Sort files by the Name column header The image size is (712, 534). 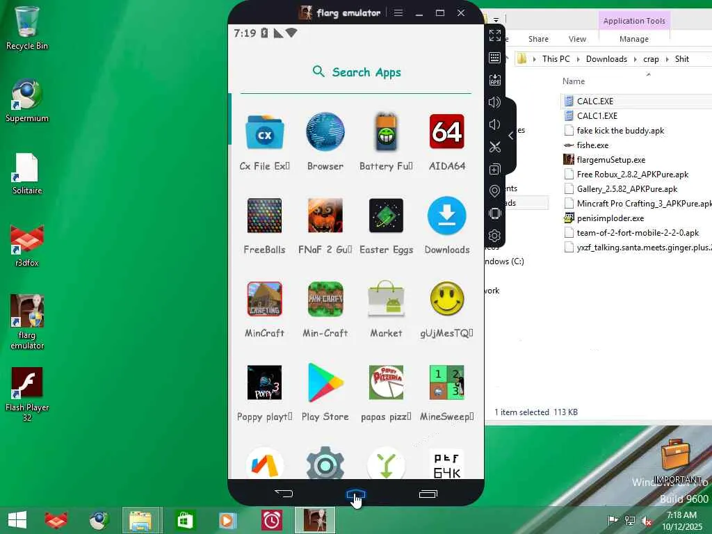[574, 81]
